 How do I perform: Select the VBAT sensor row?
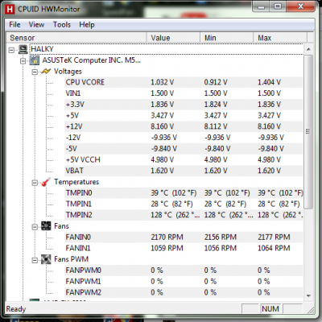(x=184, y=171)
